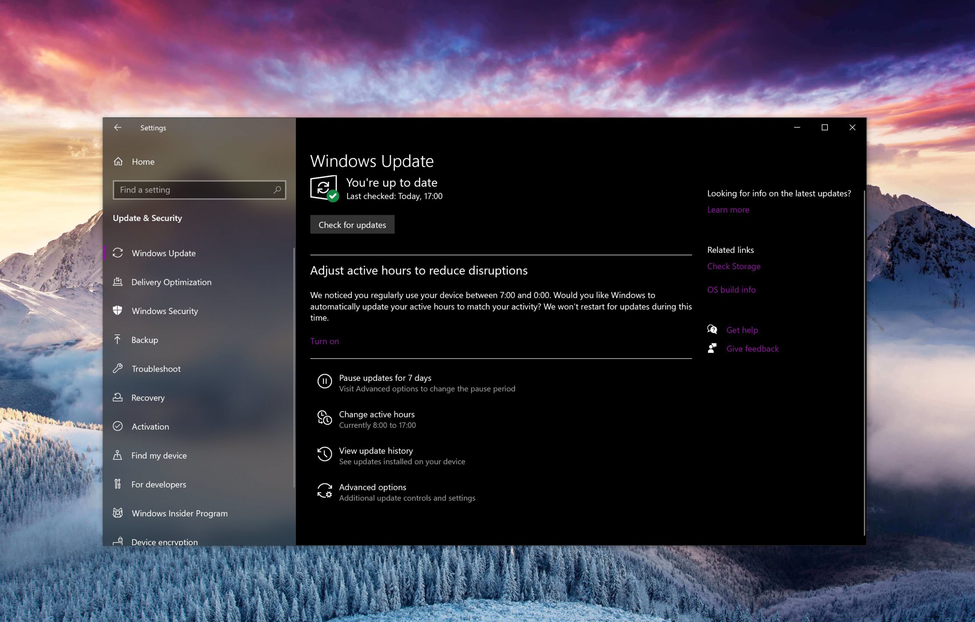Click the sidebar vertical scrollbar

click(x=294, y=367)
